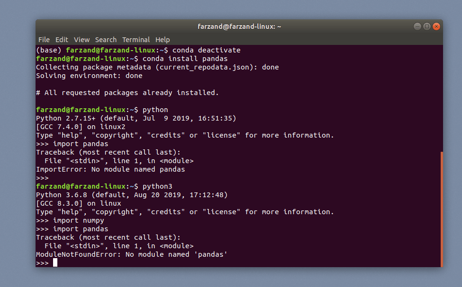Open the Help menu
Image resolution: width=462 pixels, height=287 pixels.
tap(162, 40)
